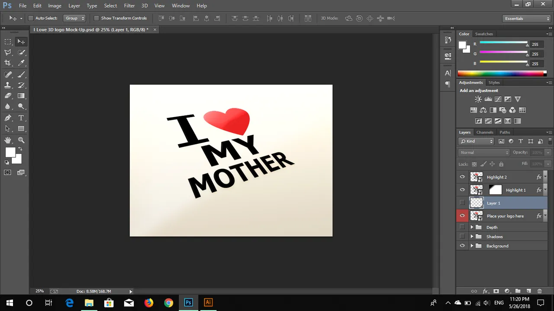
Task: Click the foreground color swatch in toolbox
Action: point(10,152)
